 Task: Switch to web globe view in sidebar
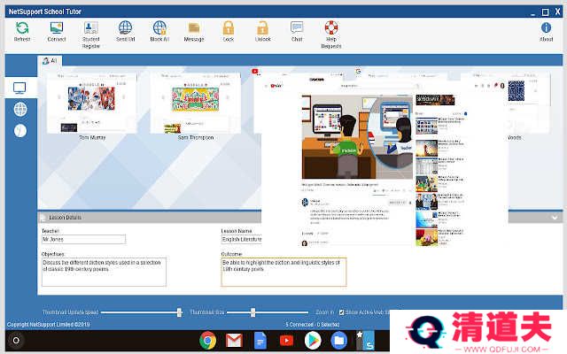click(19, 109)
